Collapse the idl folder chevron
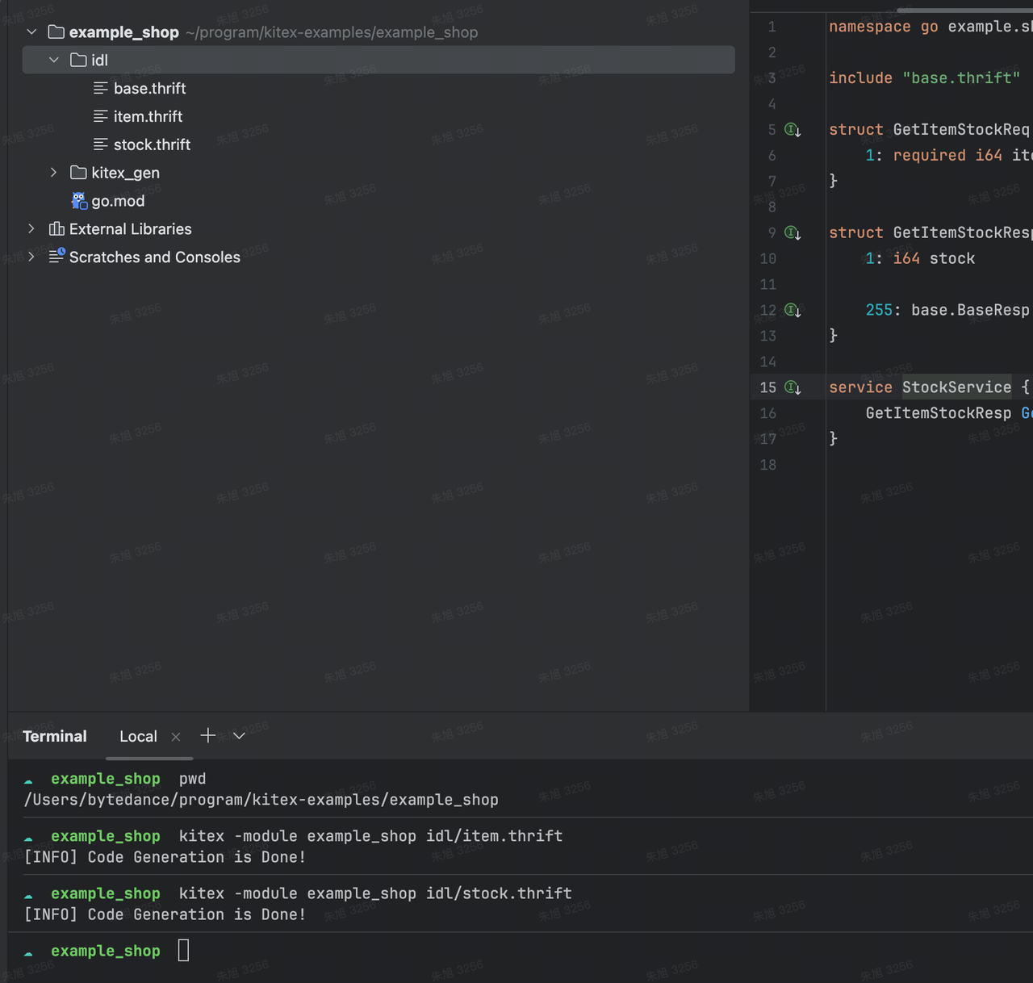The image size is (1033, 983). click(x=54, y=60)
